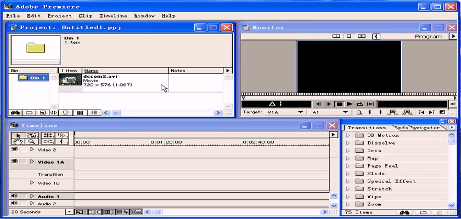Click the Create Item icon in Project window

43,113
